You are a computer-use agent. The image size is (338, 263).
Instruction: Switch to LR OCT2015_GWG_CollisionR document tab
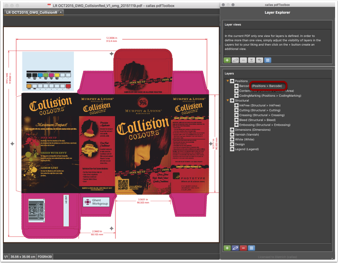click(32, 12)
